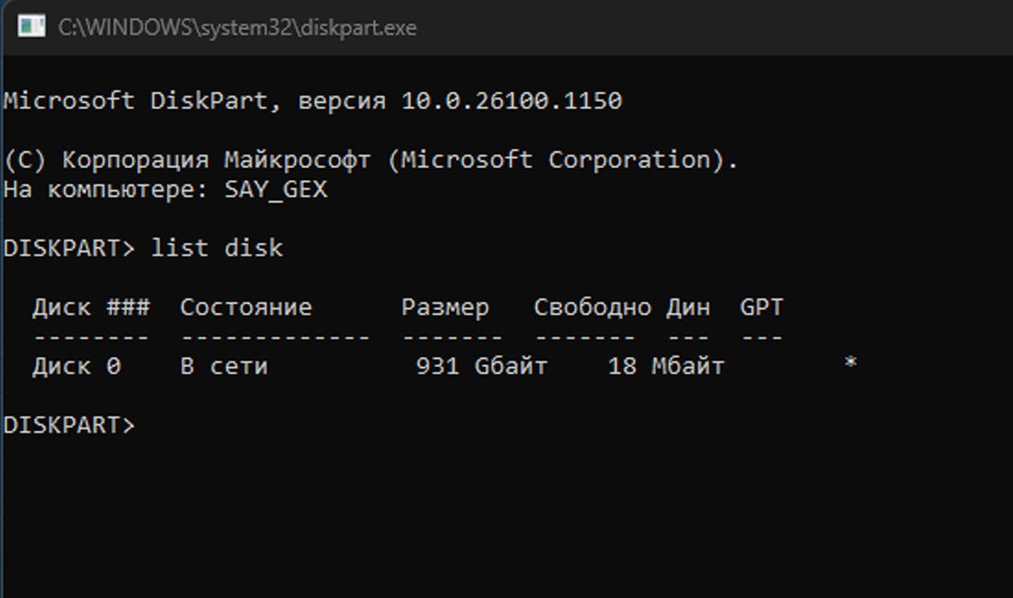Screen dimensions: 1013x598
Task: Click the empty DISKPART> prompt line
Action: point(69,425)
